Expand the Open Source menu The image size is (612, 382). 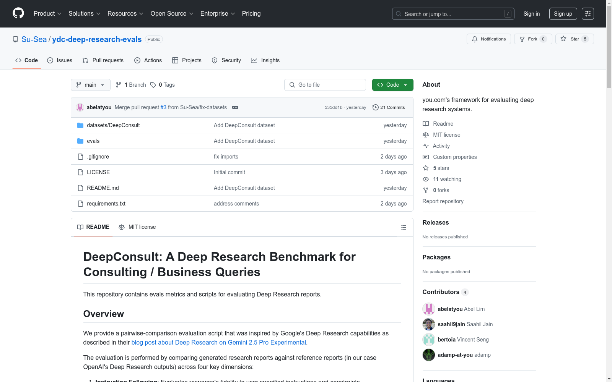(172, 14)
